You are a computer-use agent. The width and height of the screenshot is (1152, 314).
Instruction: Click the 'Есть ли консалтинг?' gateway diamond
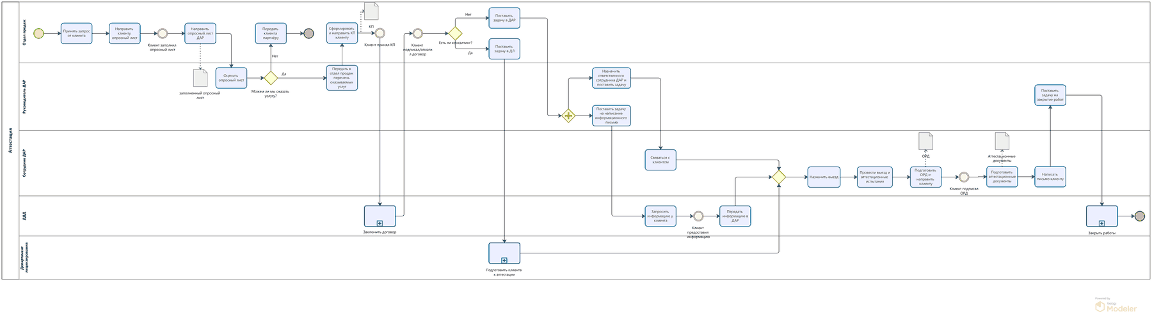tap(455, 33)
